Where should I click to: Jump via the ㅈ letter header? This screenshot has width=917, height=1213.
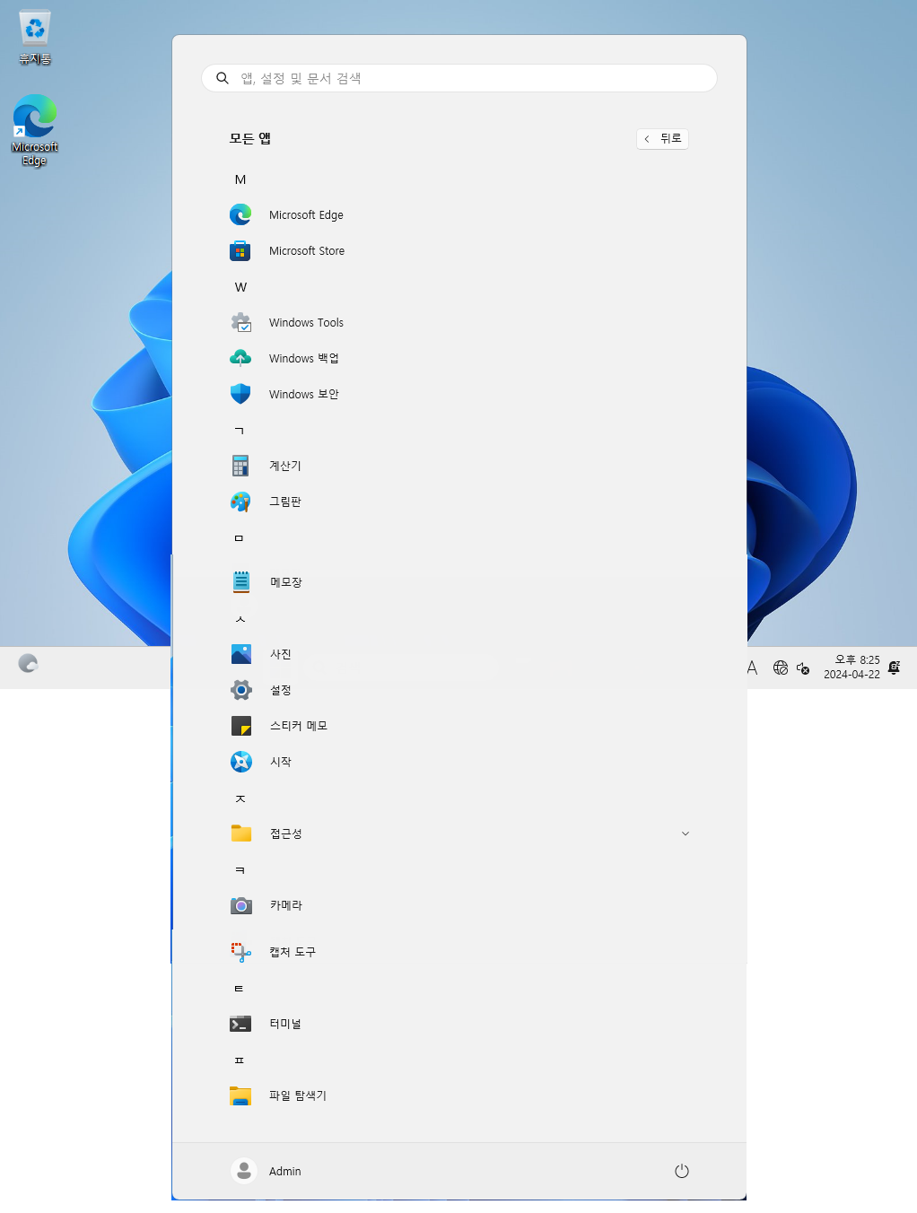point(240,798)
